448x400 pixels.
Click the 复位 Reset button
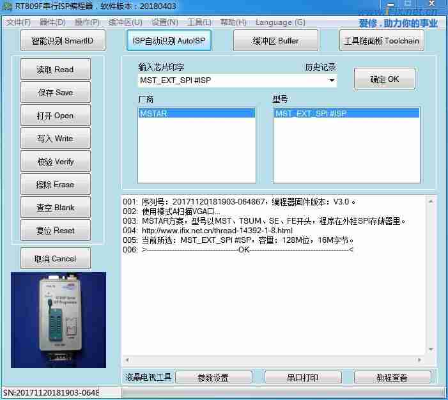point(56,230)
